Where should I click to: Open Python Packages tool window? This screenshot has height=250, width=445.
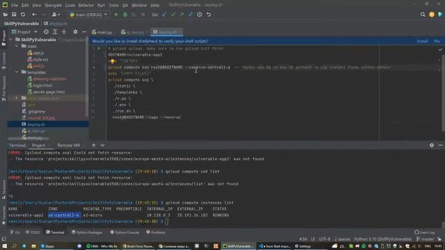(87, 232)
